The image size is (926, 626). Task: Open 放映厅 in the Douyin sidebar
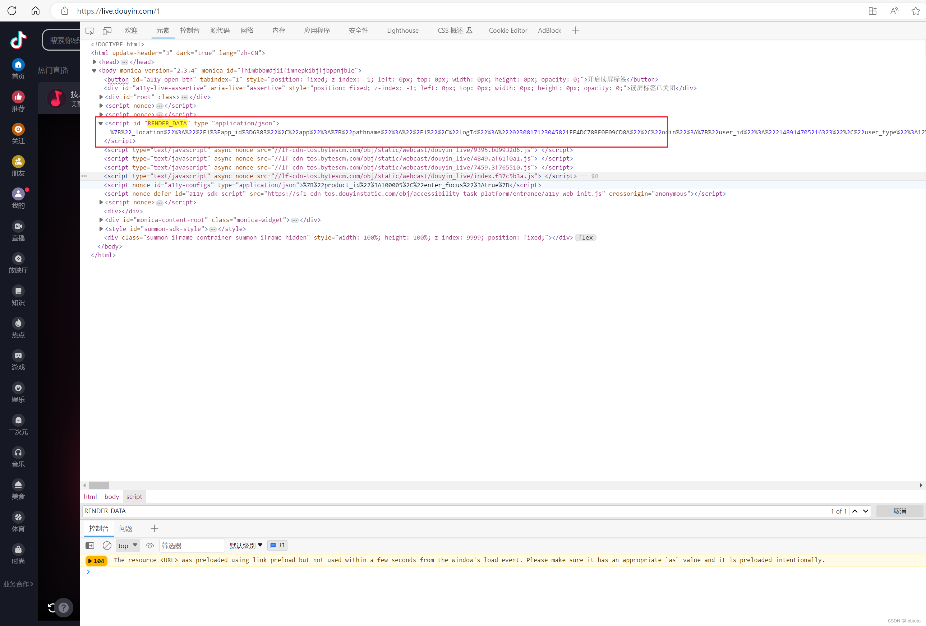tap(18, 263)
